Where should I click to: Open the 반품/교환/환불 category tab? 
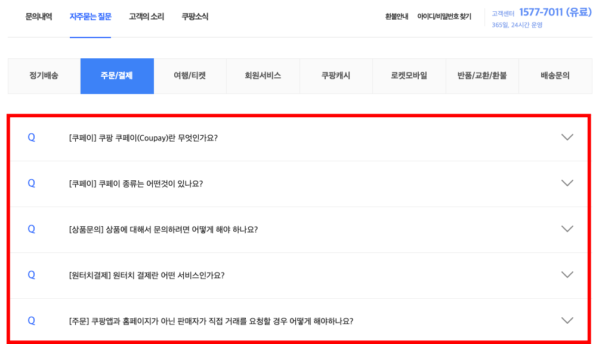(x=482, y=76)
